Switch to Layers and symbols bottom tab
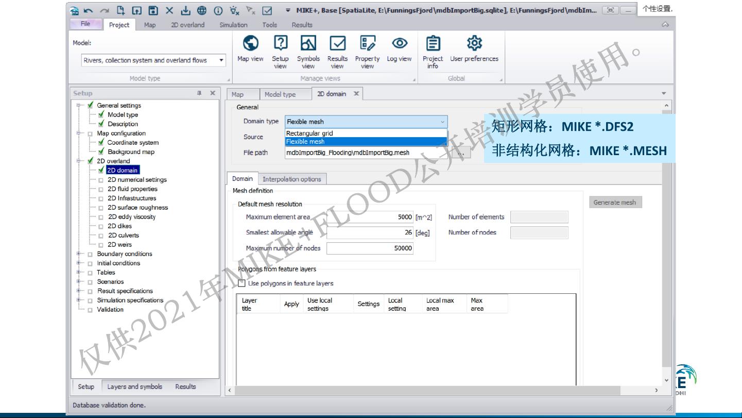This screenshot has width=742, height=418. (134, 387)
